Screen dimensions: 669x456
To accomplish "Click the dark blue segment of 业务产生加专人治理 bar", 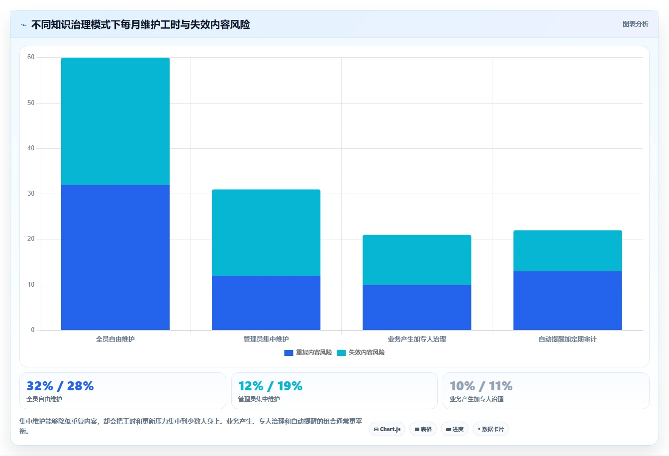I will [x=417, y=307].
